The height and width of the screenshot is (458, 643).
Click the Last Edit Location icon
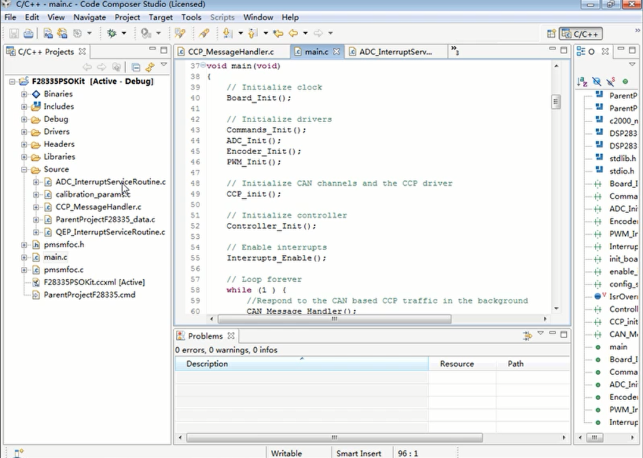tap(278, 33)
